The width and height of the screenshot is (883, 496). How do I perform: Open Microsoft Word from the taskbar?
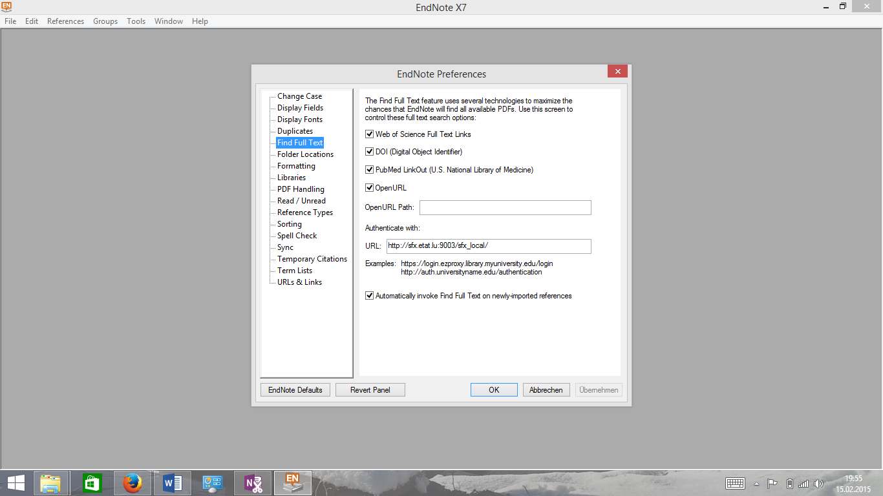173,483
